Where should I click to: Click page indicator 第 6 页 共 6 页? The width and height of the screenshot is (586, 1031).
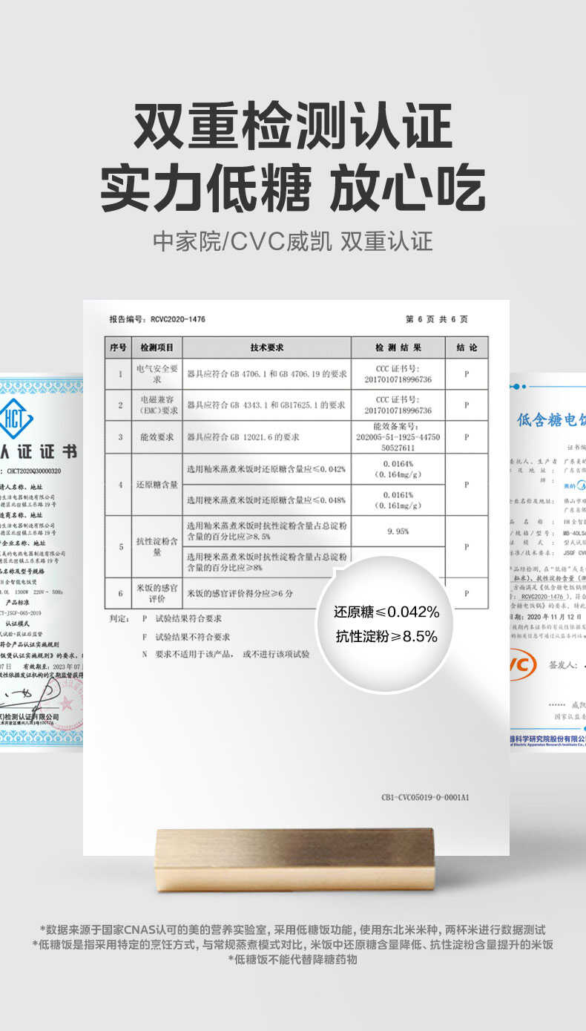coord(437,319)
